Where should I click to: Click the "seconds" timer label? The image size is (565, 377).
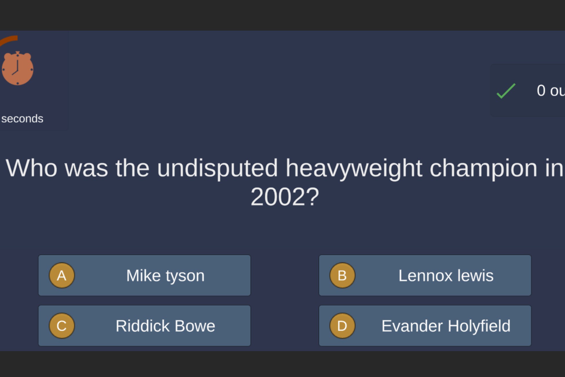[x=22, y=119]
